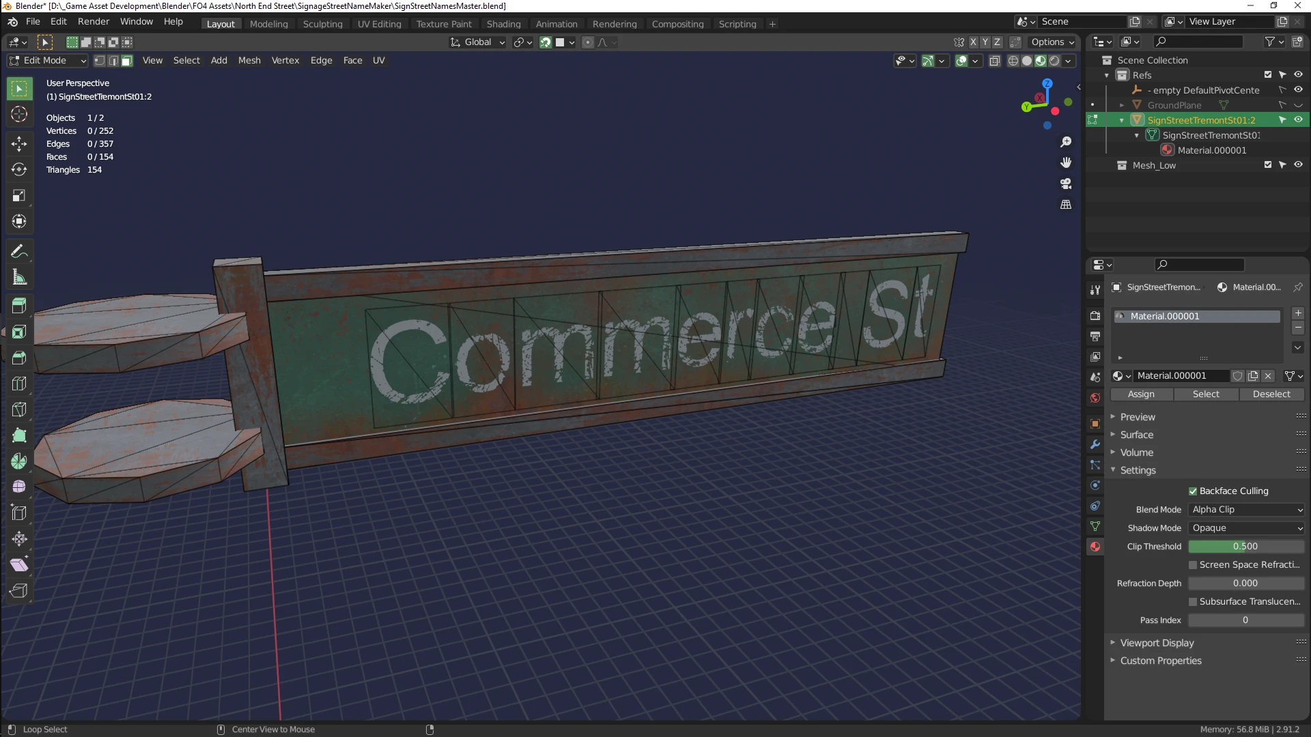Click the material Select button
This screenshot has height=737, width=1311.
[1206, 394]
